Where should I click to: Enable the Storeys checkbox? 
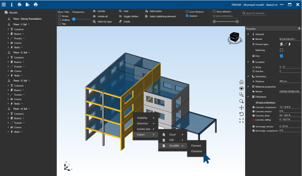[x=59, y=16]
